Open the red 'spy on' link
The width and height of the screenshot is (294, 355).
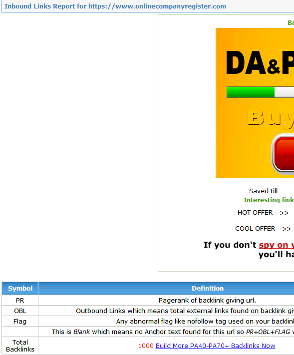click(x=277, y=245)
